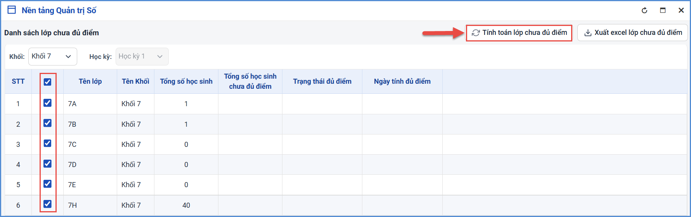Select the 7E class name cell
The width and height of the screenshot is (691, 217).
(x=90, y=185)
